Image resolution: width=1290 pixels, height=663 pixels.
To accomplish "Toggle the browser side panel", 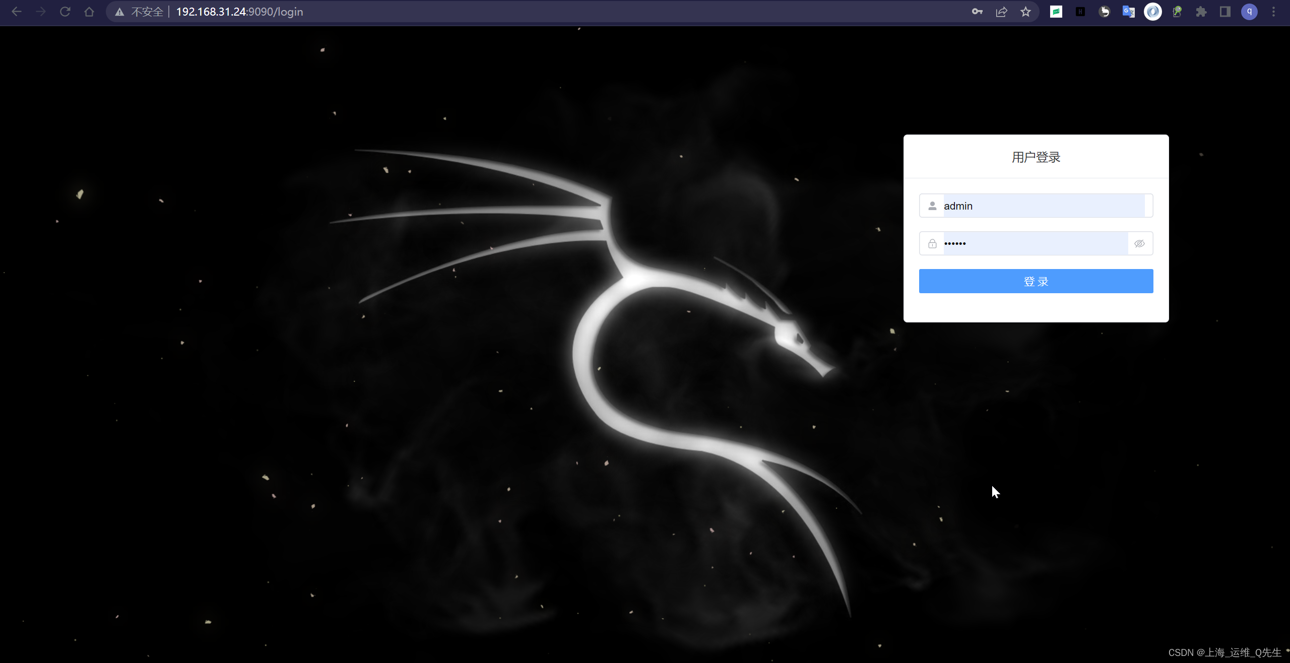I will pos(1225,12).
